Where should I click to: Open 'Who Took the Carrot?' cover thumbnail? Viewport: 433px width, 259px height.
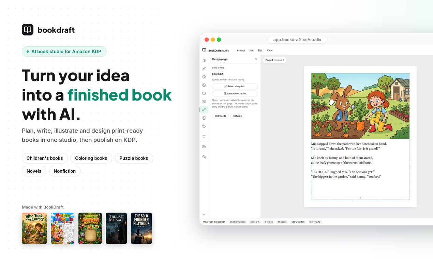(34, 228)
